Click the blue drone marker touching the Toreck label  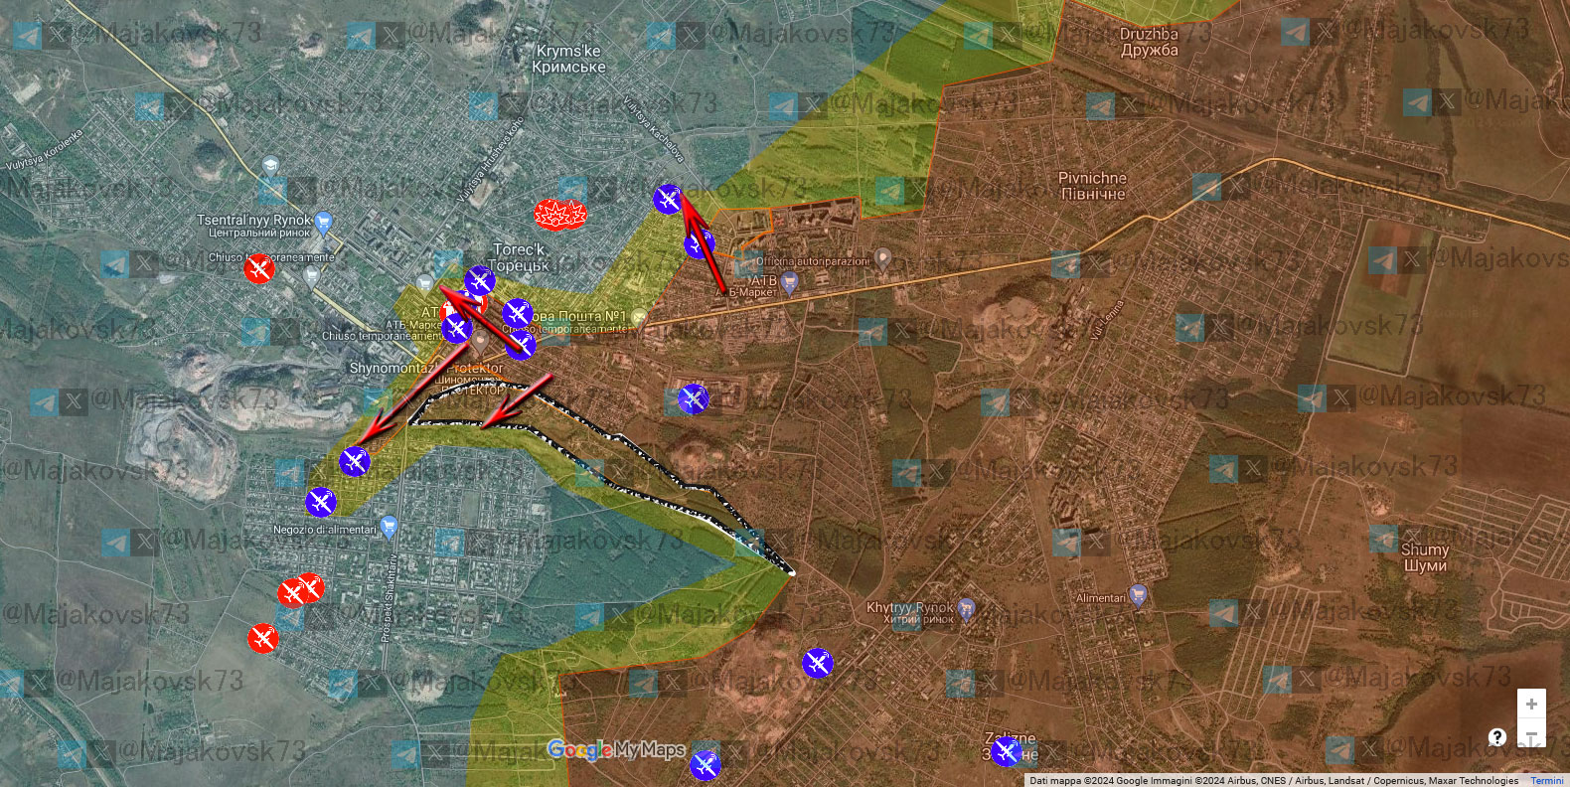tap(480, 281)
